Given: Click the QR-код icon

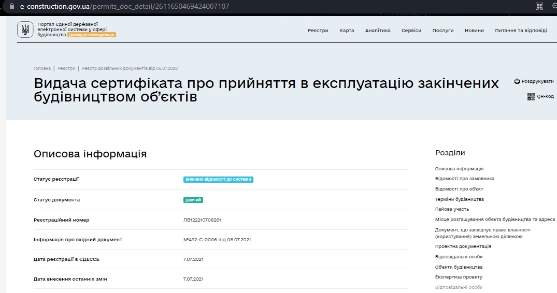Looking at the screenshot, I should point(531,96).
